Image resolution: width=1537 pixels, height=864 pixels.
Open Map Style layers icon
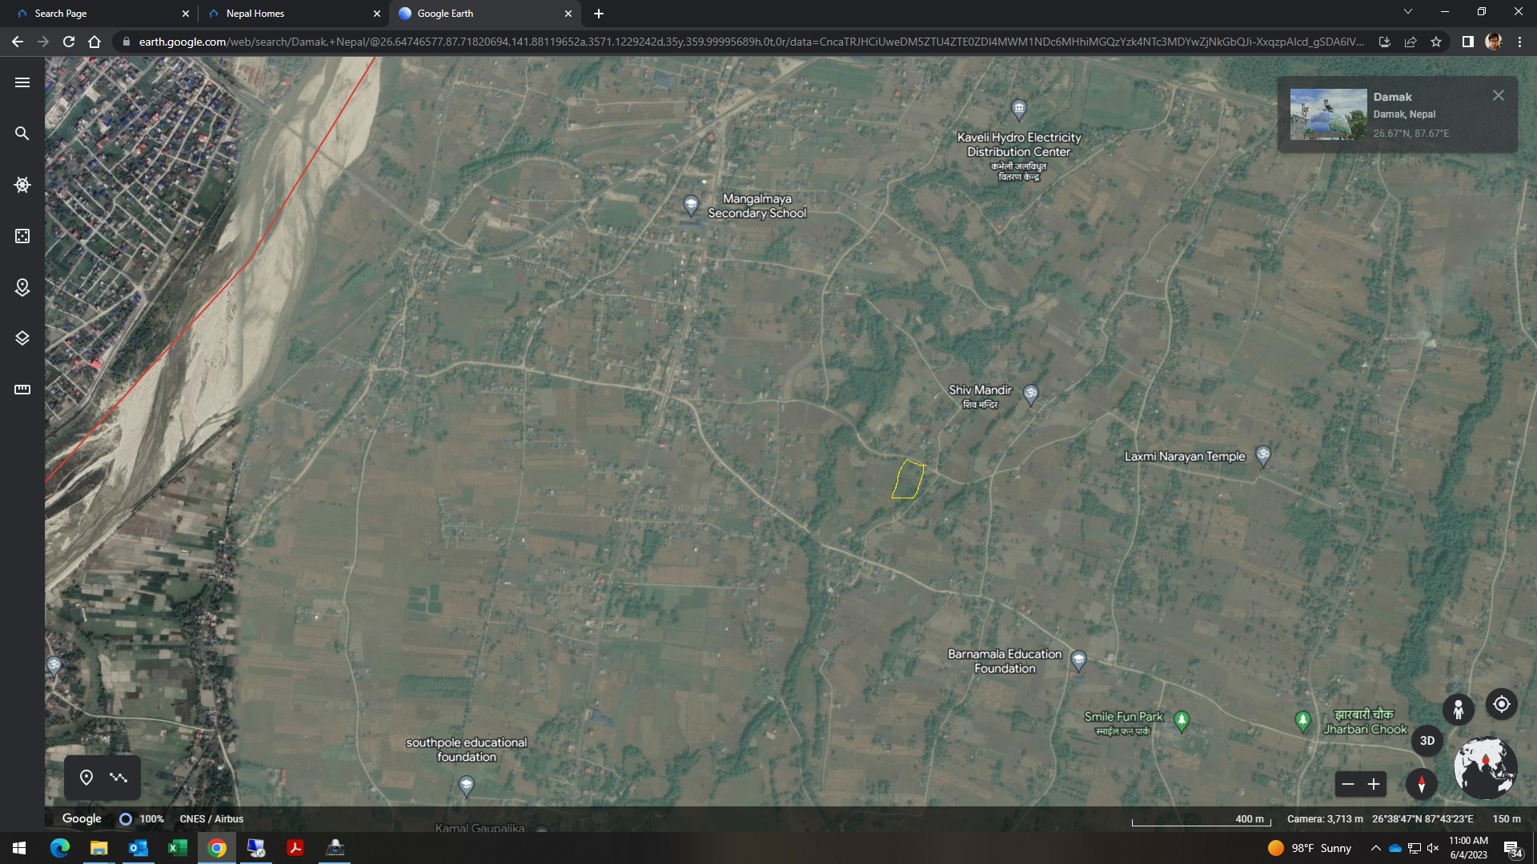(x=22, y=338)
